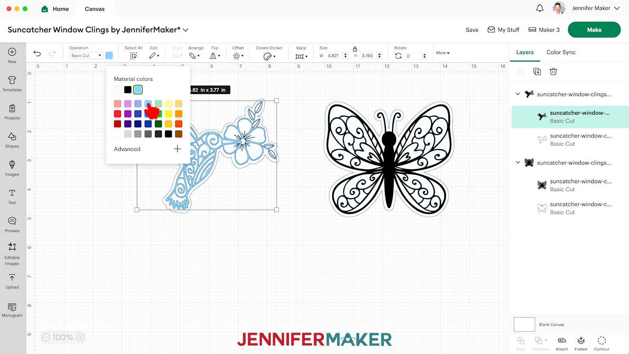Click the Select All icon
629x354 pixels.
tap(134, 56)
